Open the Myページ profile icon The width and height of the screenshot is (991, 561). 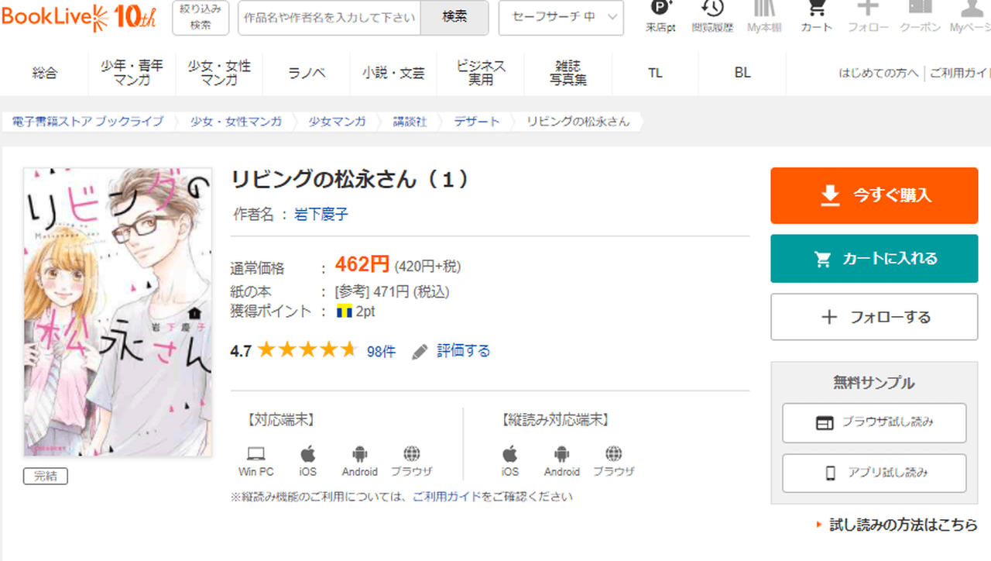pyautogui.click(x=971, y=11)
